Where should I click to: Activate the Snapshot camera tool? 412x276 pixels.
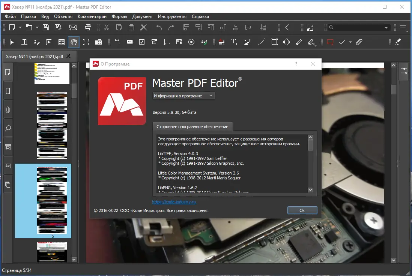tap(99, 42)
